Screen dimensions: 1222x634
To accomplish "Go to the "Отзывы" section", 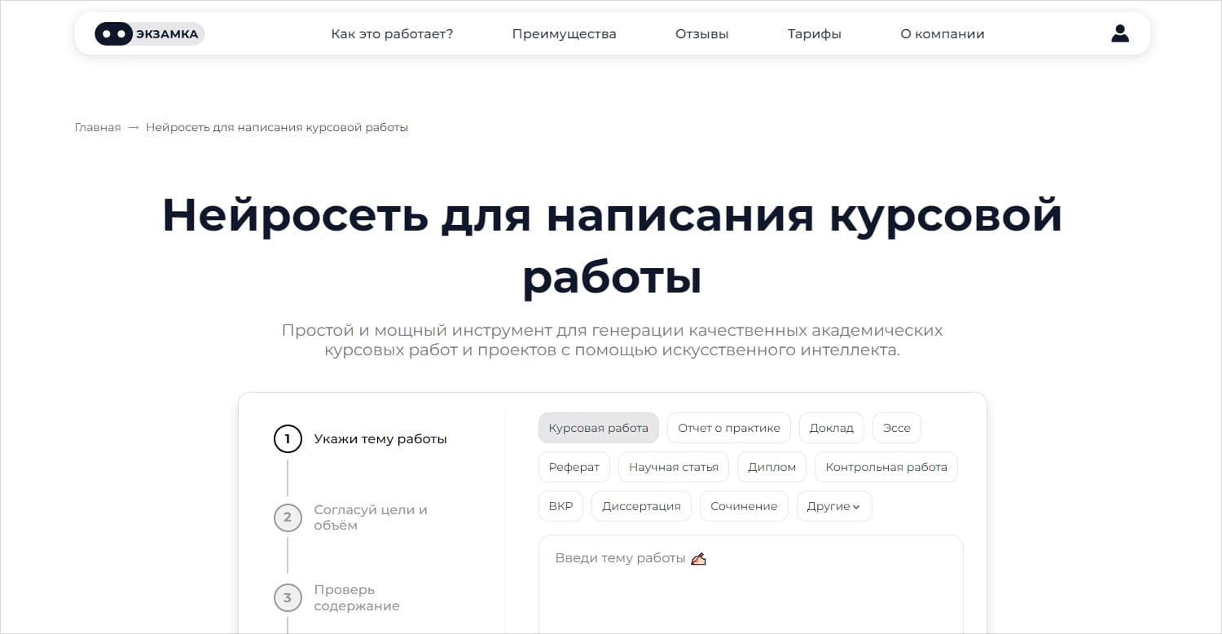I will [701, 33].
